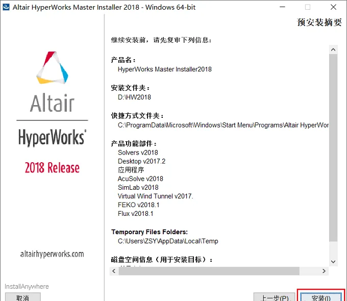This screenshot has width=347, height=301.
Task: Click the 安装(I) install button
Action: (x=320, y=297)
